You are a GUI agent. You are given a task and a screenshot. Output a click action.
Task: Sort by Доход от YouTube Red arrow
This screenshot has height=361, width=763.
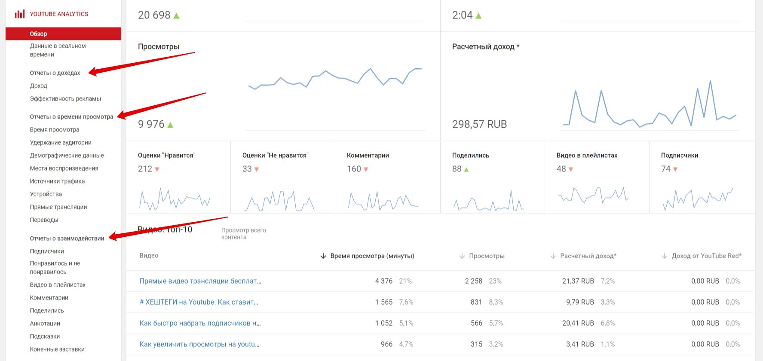tap(665, 256)
